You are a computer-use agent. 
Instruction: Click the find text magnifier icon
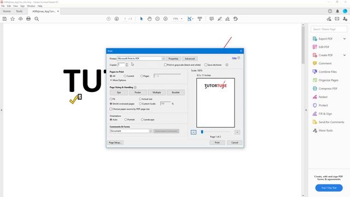coord(37,19)
